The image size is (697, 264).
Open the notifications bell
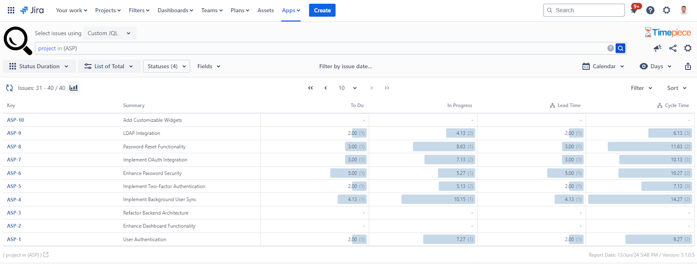tap(634, 10)
